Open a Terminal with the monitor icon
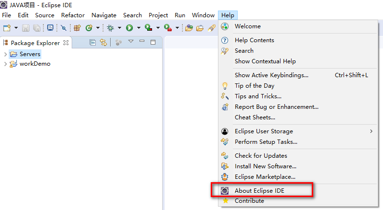The image size is (383, 210). pos(51,28)
